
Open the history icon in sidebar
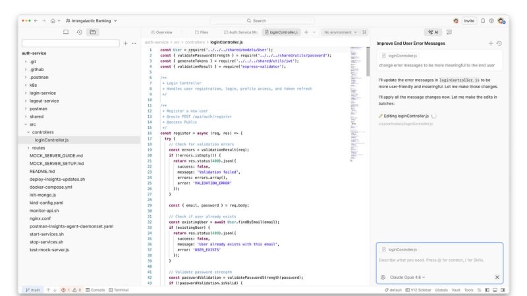[79, 32]
